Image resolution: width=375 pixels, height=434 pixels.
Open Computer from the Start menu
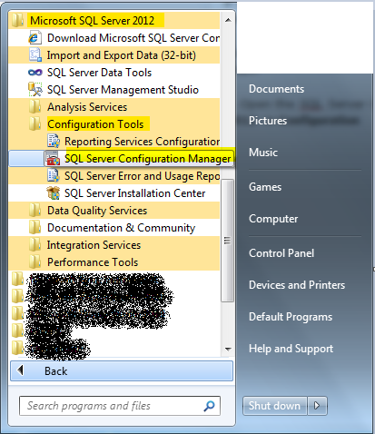[273, 219]
